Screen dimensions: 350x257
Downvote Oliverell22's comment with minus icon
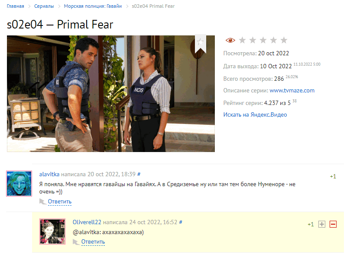click(333, 224)
